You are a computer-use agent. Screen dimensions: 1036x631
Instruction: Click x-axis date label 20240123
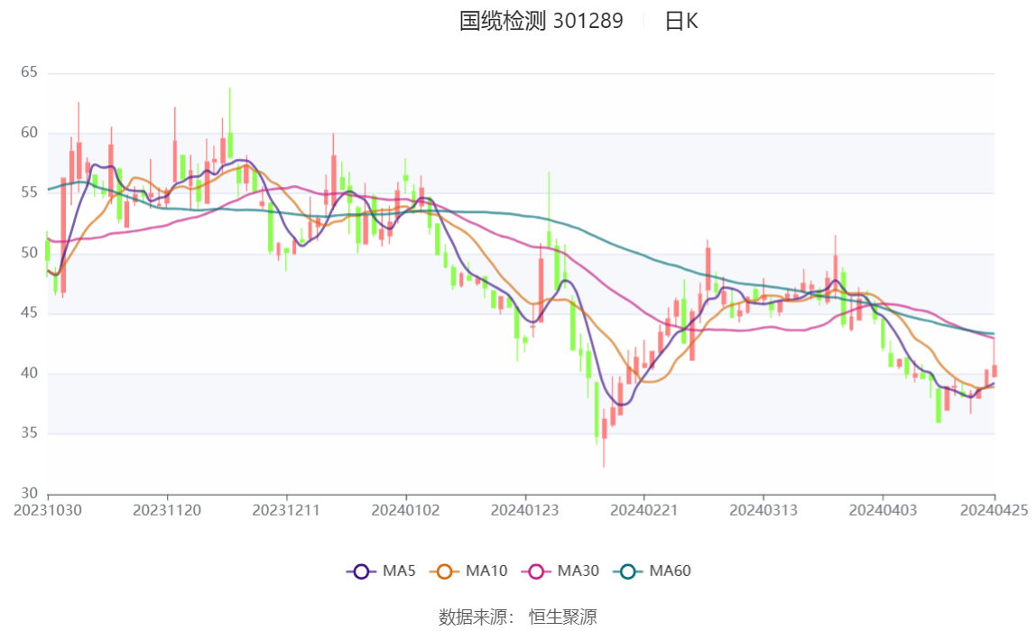524,510
